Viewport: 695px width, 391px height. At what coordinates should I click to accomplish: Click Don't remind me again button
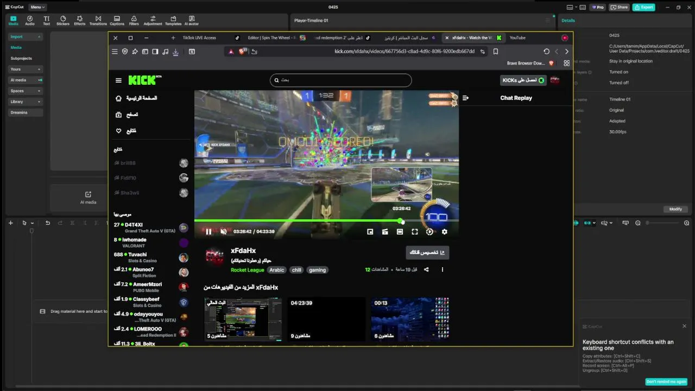click(x=666, y=382)
